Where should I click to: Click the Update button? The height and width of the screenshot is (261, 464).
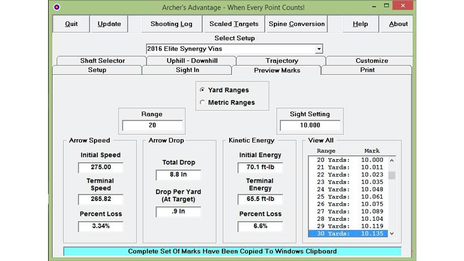point(109,24)
